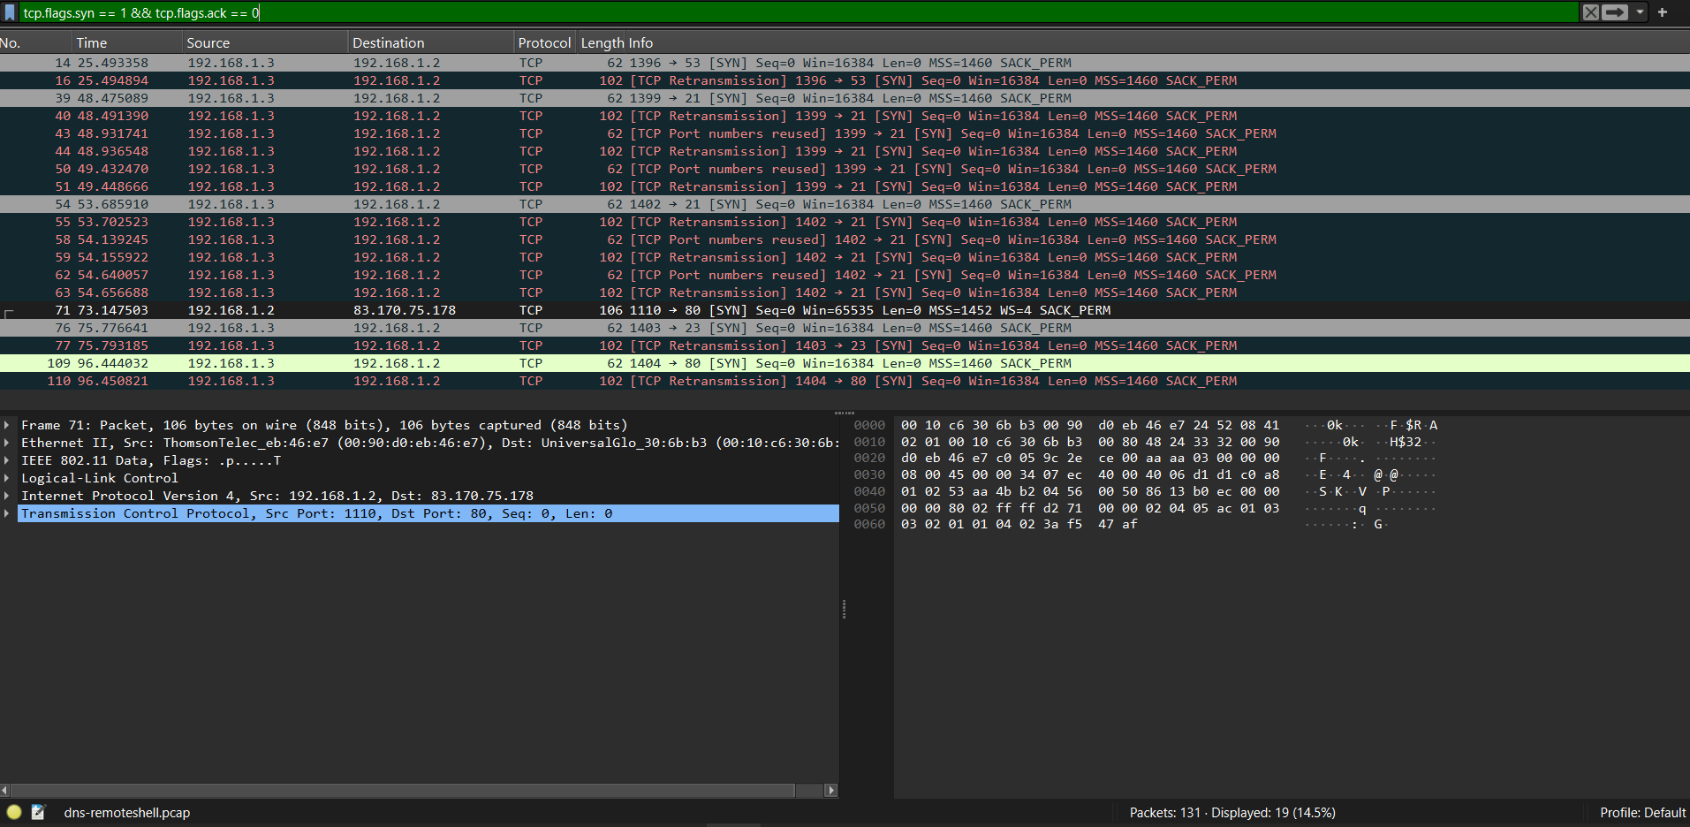Select the Internet Protocol Version 4 row

428,496
